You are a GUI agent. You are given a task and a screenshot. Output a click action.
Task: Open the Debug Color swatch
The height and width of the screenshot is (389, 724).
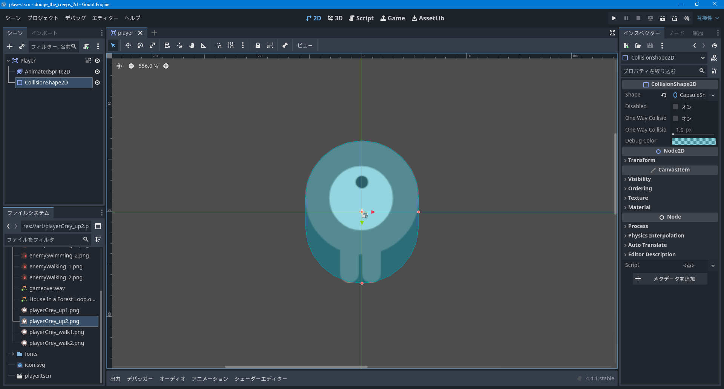pos(694,141)
